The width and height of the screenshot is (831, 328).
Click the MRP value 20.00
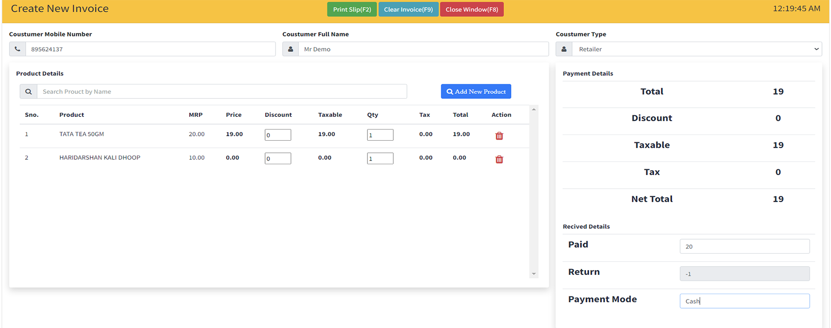pos(197,134)
